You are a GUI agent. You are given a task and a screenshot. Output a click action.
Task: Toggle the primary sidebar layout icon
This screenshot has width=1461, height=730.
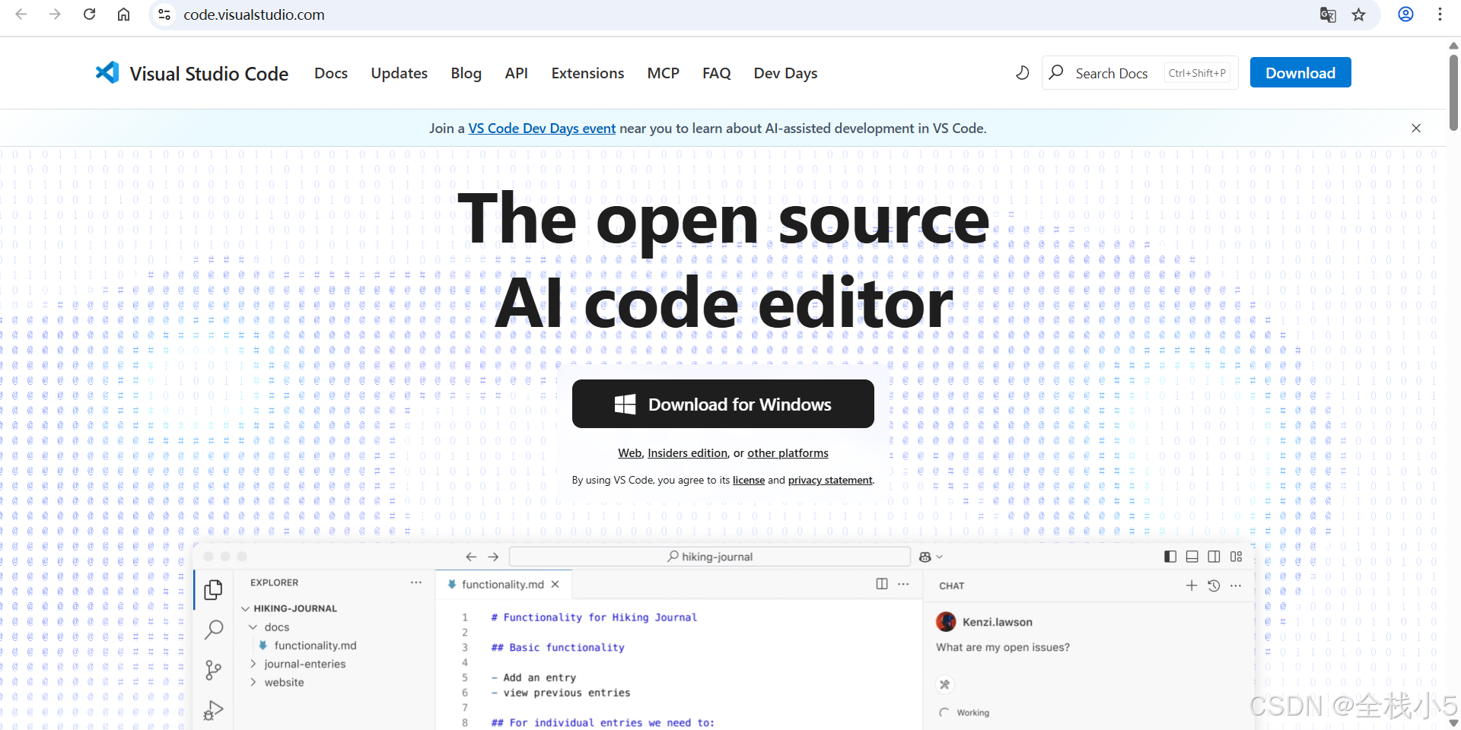click(x=1170, y=557)
